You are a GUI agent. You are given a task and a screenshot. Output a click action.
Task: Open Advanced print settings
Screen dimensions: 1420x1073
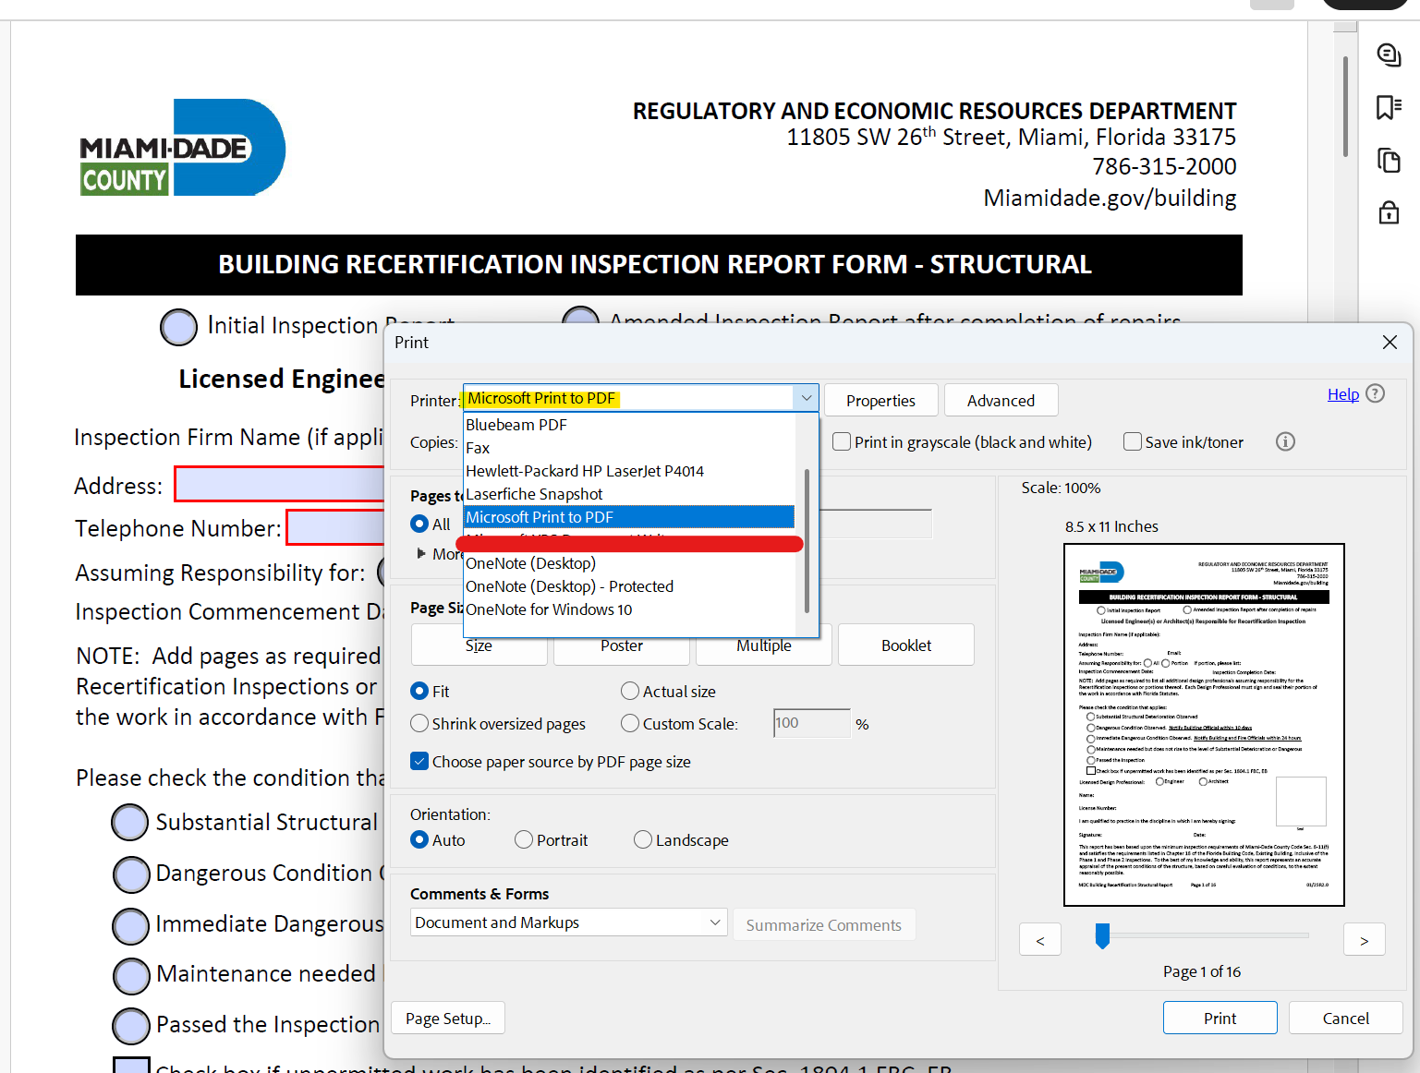click(1001, 400)
